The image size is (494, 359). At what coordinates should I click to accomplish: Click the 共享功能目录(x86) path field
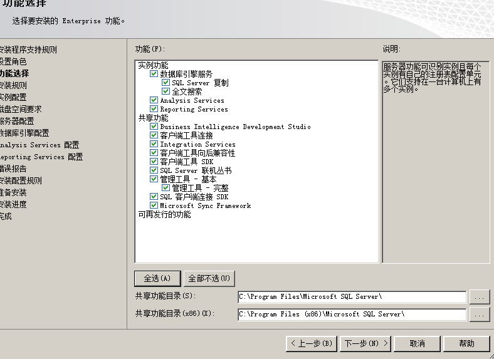352,315
